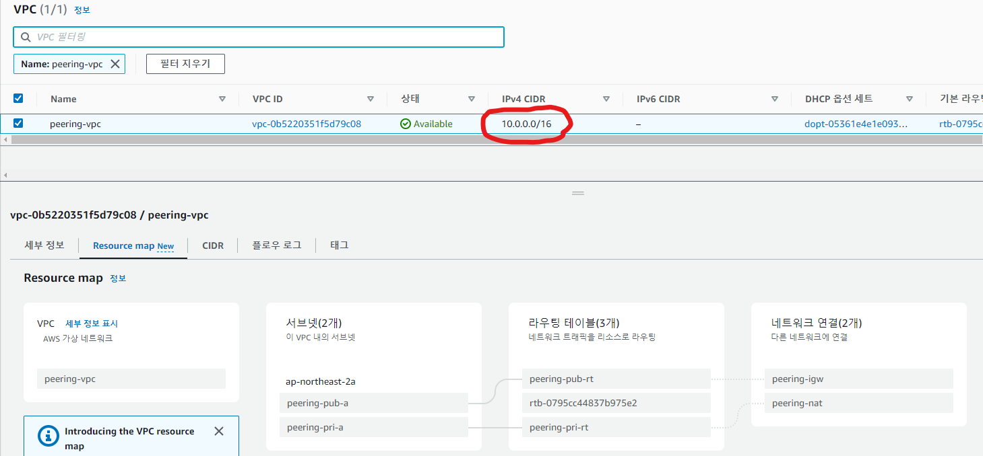Uncheck the peering-vpc row checkbox
Screen dimensions: 983x456
click(x=18, y=123)
